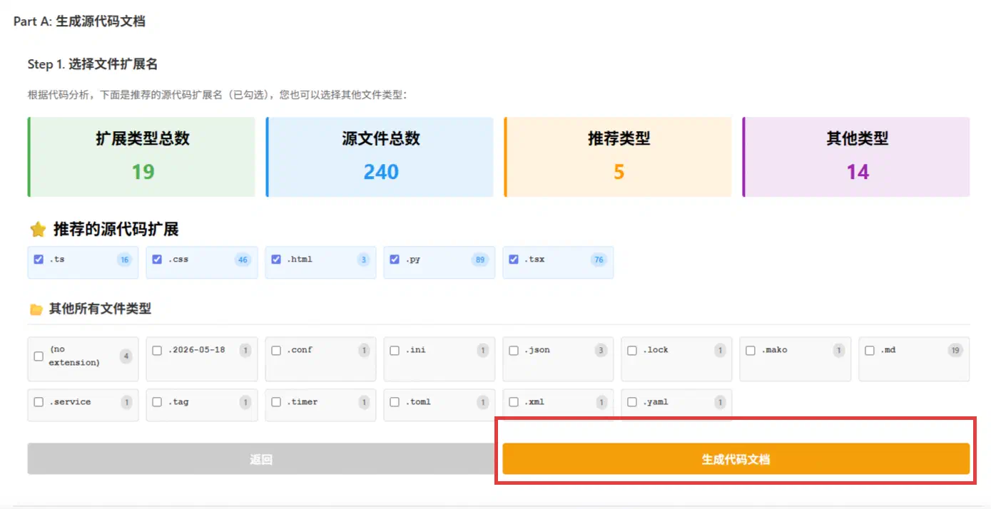
Task: Click the orange 生成代码文档 button
Action: click(x=736, y=459)
